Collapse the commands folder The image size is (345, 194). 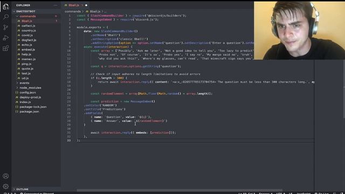[36, 16]
